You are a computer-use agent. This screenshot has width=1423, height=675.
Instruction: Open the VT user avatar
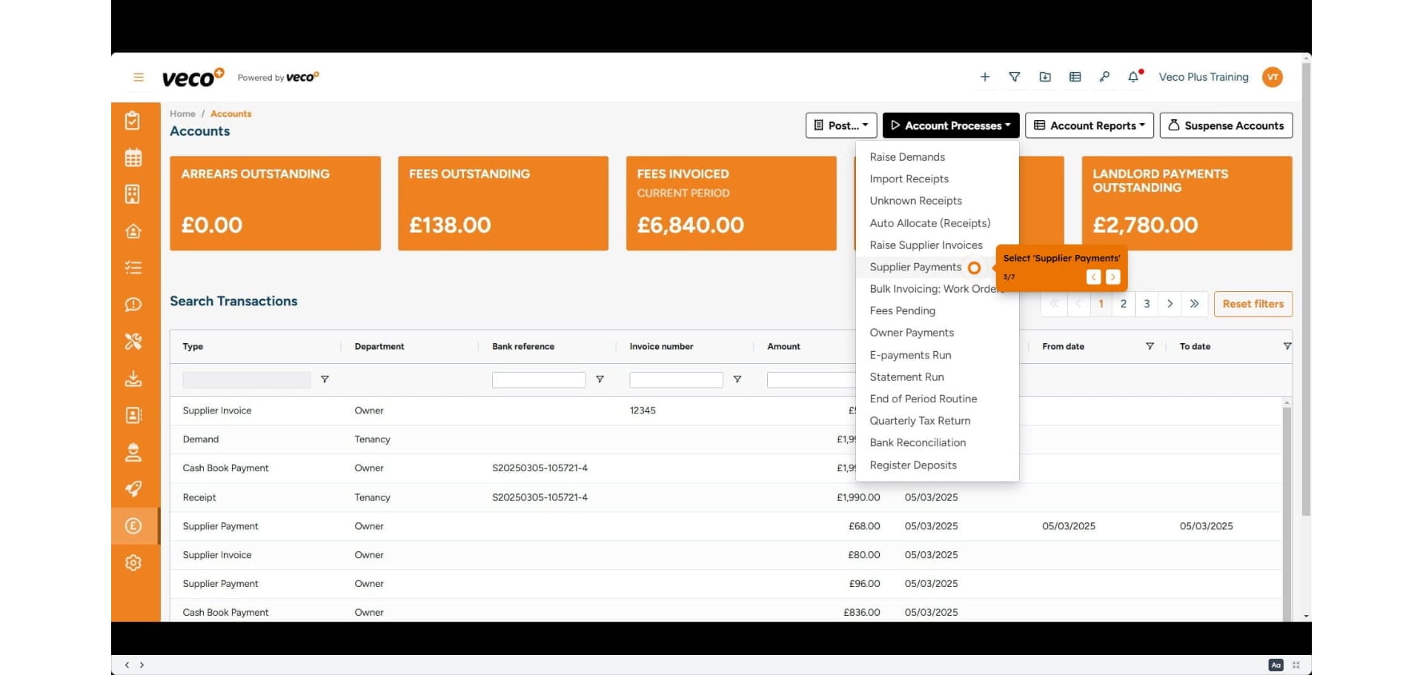point(1273,77)
